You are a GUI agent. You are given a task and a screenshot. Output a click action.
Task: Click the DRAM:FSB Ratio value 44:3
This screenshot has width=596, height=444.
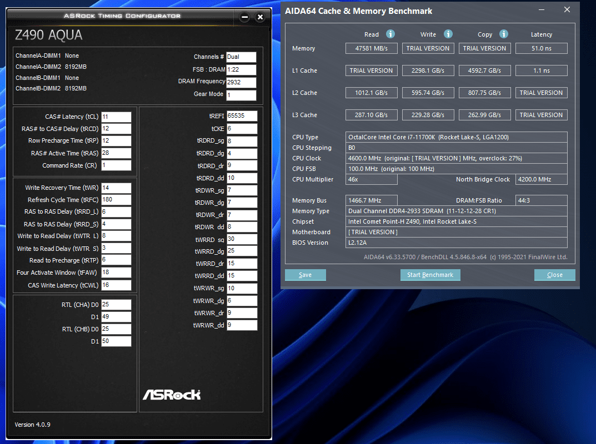point(541,200)
